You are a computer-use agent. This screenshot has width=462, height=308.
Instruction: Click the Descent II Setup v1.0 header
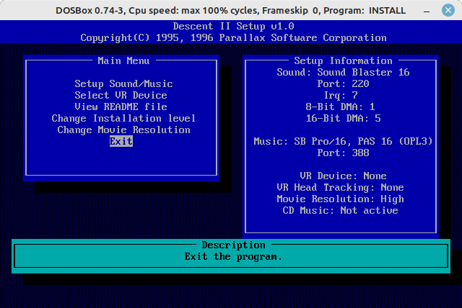pyautogui.click(x=234, y=27)
